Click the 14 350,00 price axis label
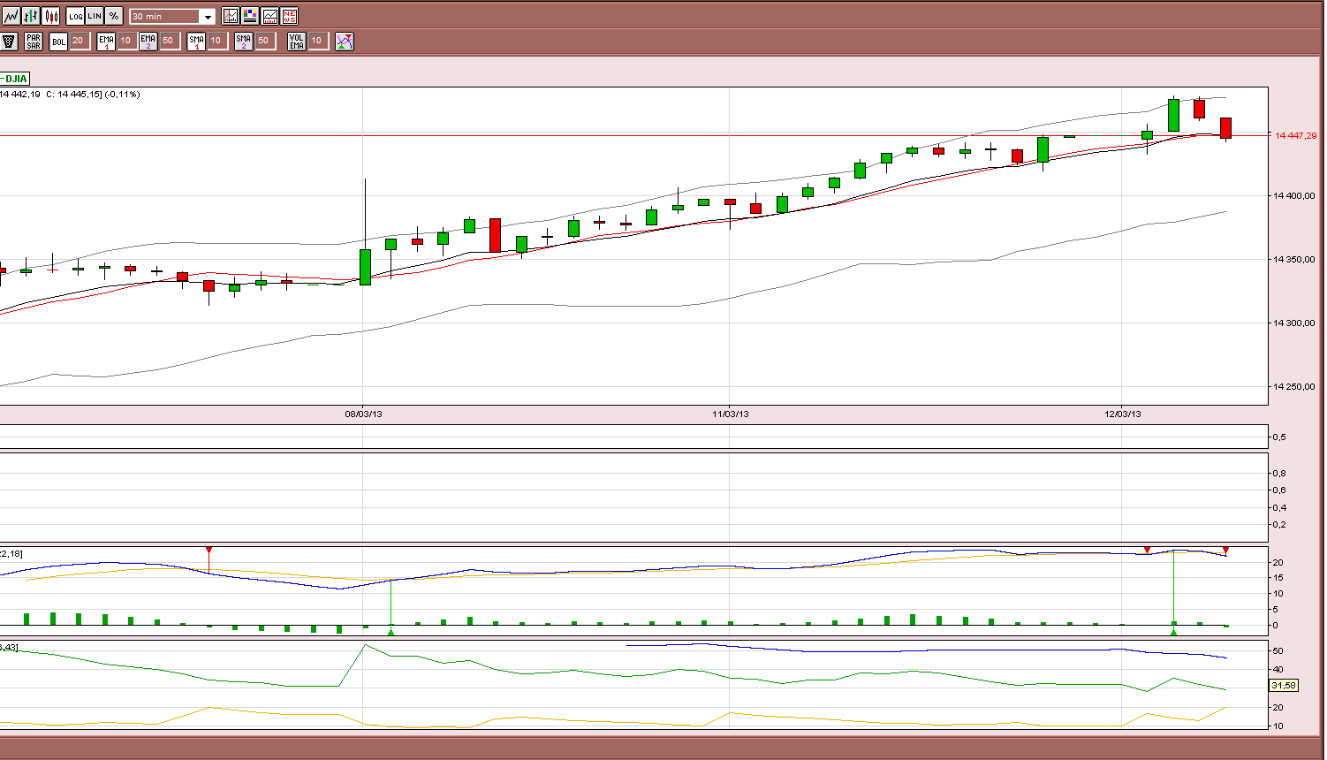The width and height of the screenshot is (1327, 760). point(1294,259)
